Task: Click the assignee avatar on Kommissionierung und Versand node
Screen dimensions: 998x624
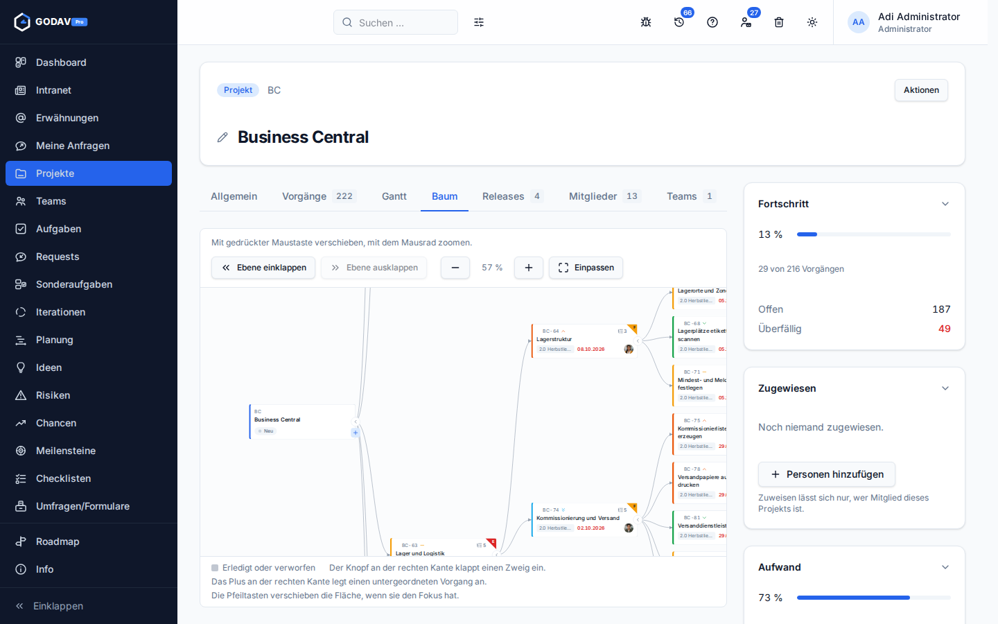Action: tap(629, 528)
